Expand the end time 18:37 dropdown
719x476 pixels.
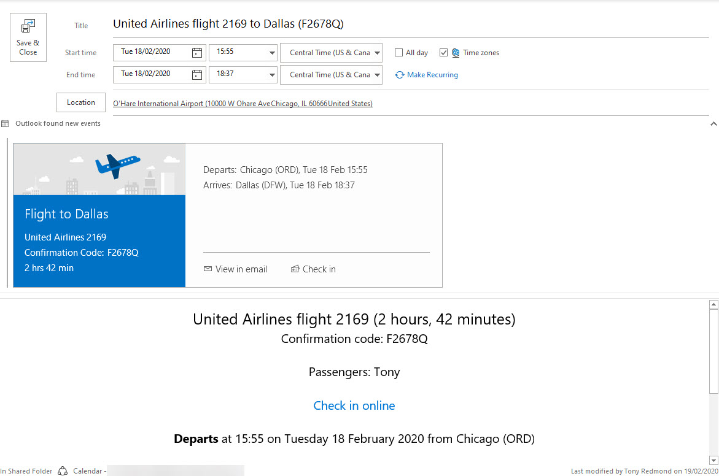(272, 75)
